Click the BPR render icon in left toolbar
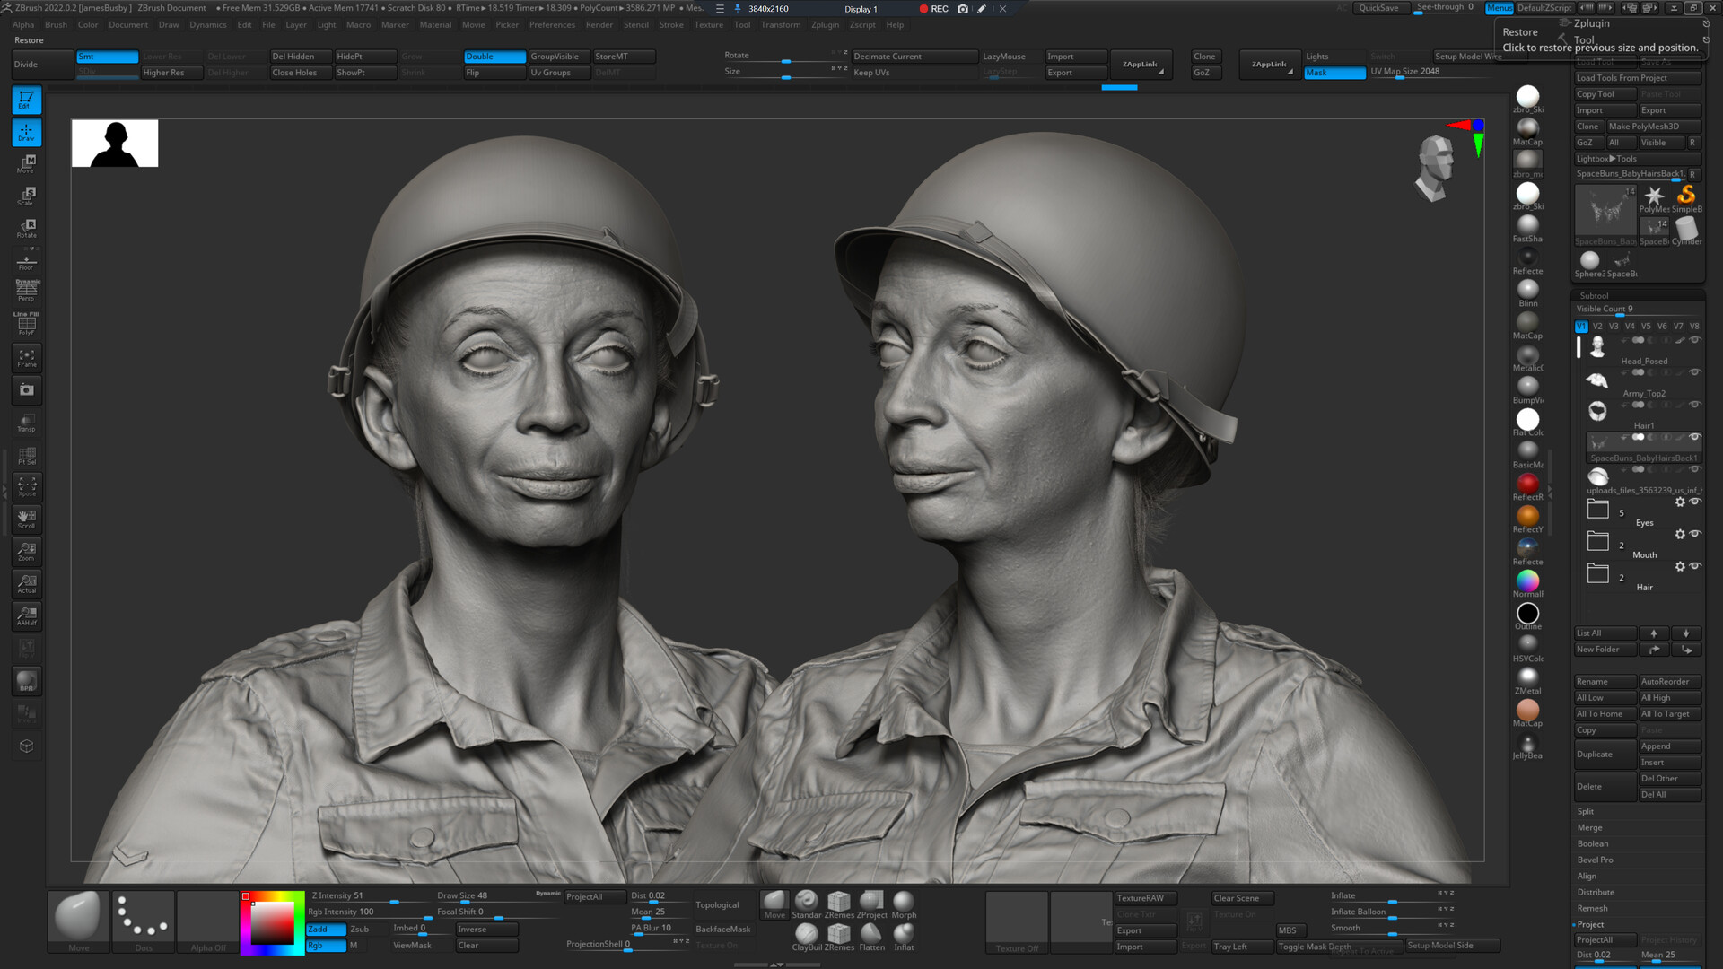1723x969 pixels. pyautogui.click(x=26, y=681)
